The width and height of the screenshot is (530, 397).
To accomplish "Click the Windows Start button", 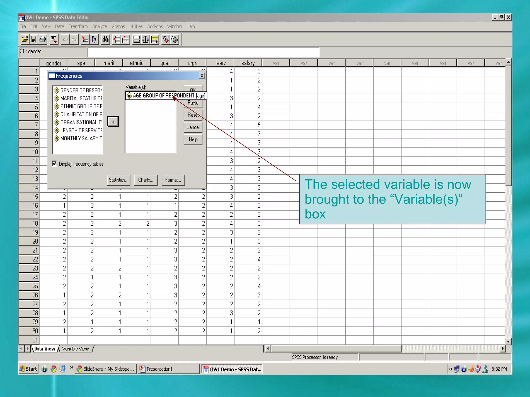I will click(28, 369).
